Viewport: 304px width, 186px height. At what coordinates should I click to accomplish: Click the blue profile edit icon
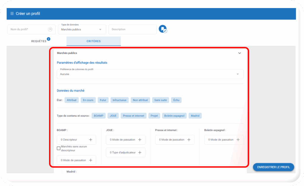click(x=163, y=29)
